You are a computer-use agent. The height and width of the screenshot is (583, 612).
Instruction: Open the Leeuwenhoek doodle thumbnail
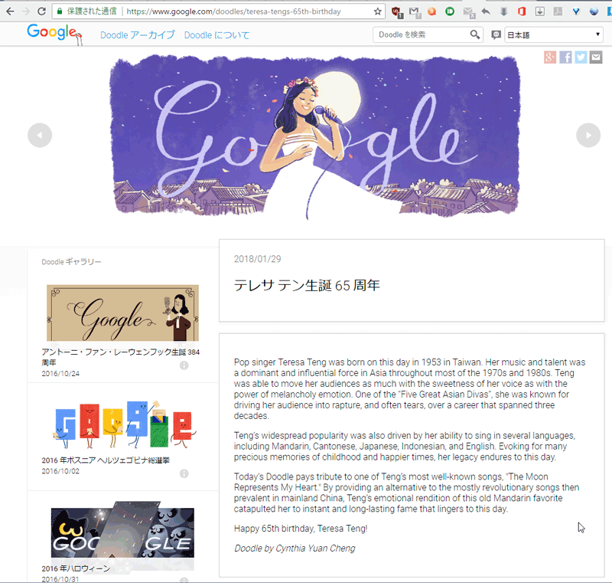pyautogui.click(x=122, y=313)
